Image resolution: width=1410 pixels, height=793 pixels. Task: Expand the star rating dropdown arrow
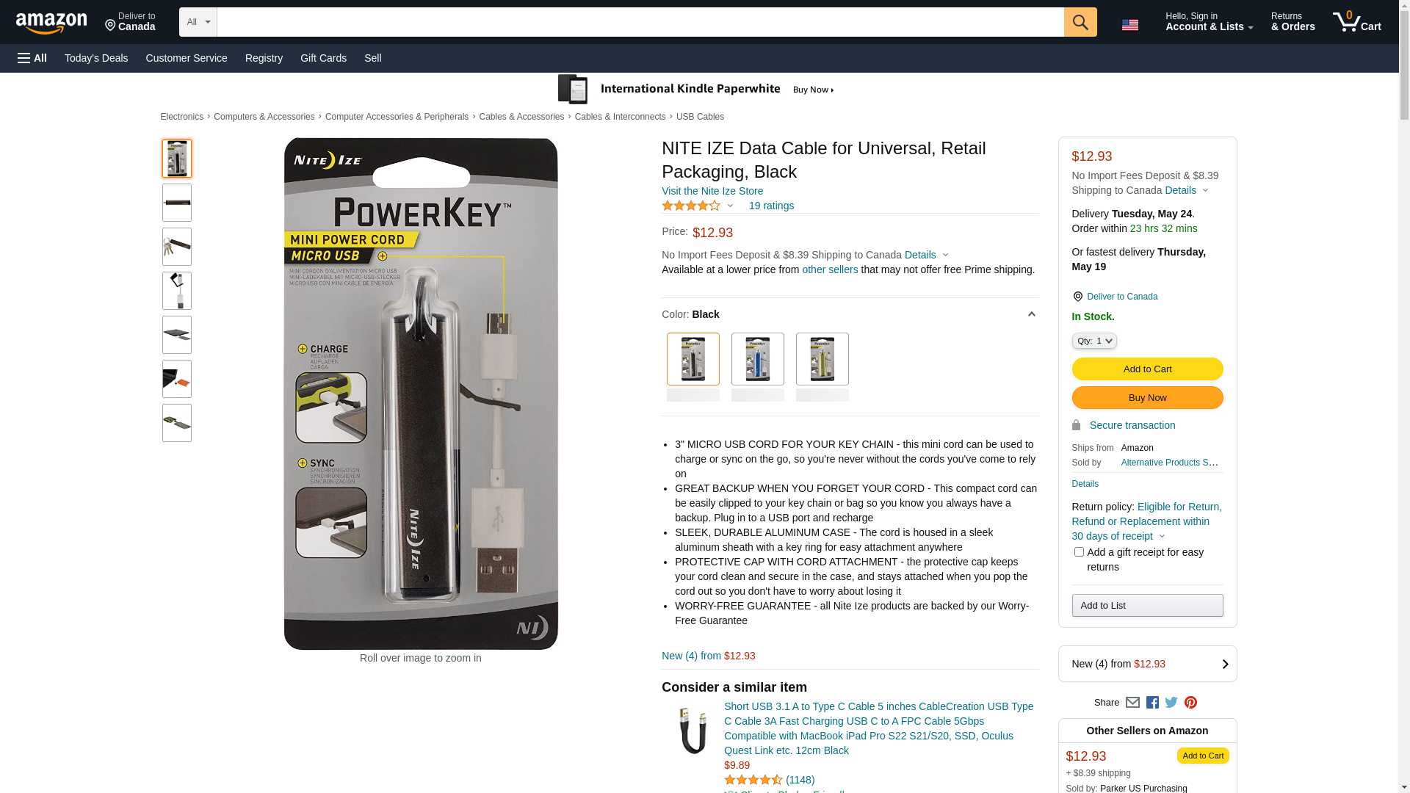tap(729, 206)
